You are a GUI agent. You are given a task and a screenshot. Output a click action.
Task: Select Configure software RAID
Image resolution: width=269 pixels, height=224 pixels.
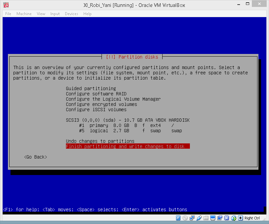[96, 94]
